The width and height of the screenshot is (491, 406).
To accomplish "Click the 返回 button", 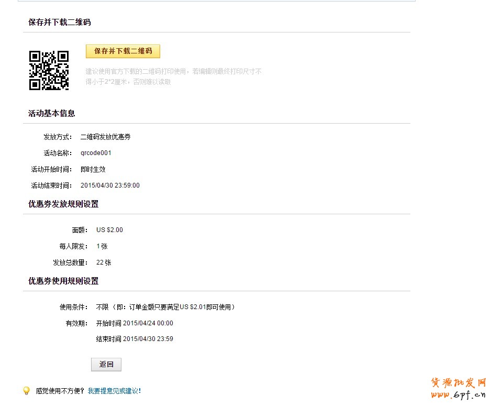I will (x=106, y=365).
